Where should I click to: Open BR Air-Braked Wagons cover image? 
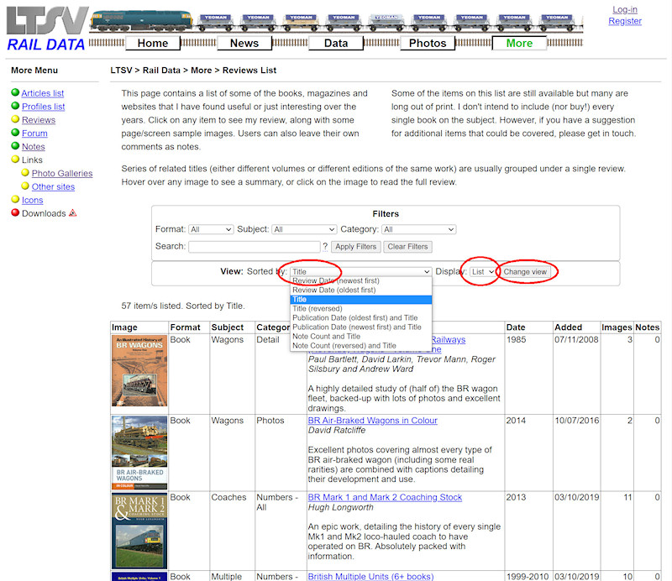pos(139,453)
